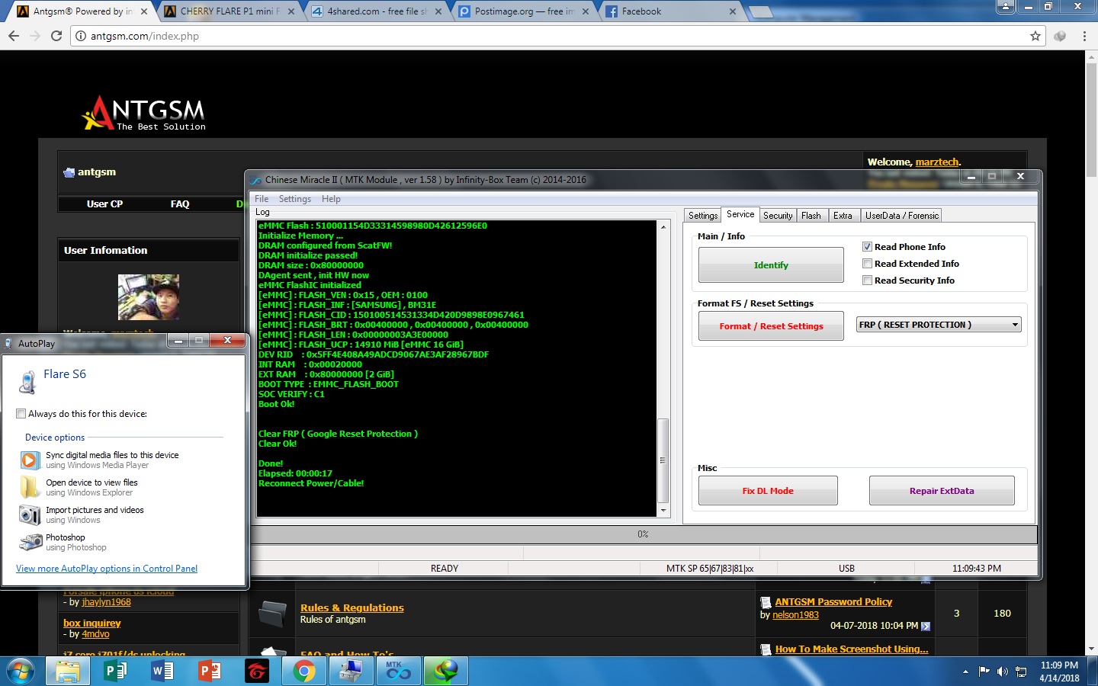Click the Flare S6 device icon in AutoPlay
Viewport: 1098px width, 686px height.
tap(27, 382)
